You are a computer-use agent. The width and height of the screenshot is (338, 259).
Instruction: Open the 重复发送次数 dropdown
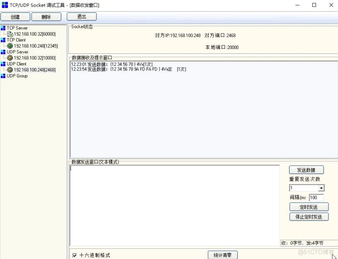click(x=321, y=188)
